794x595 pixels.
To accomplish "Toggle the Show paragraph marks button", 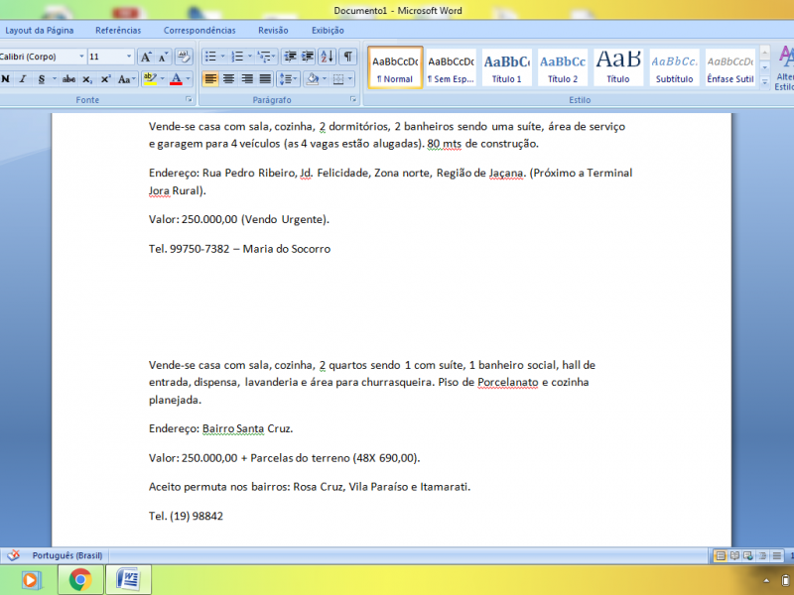I will click(x=348, y=57).
